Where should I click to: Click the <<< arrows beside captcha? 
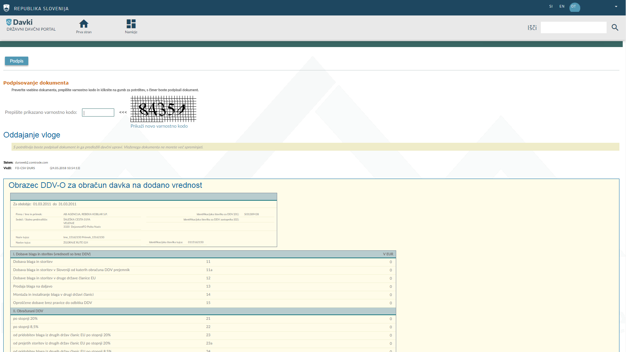123,113
